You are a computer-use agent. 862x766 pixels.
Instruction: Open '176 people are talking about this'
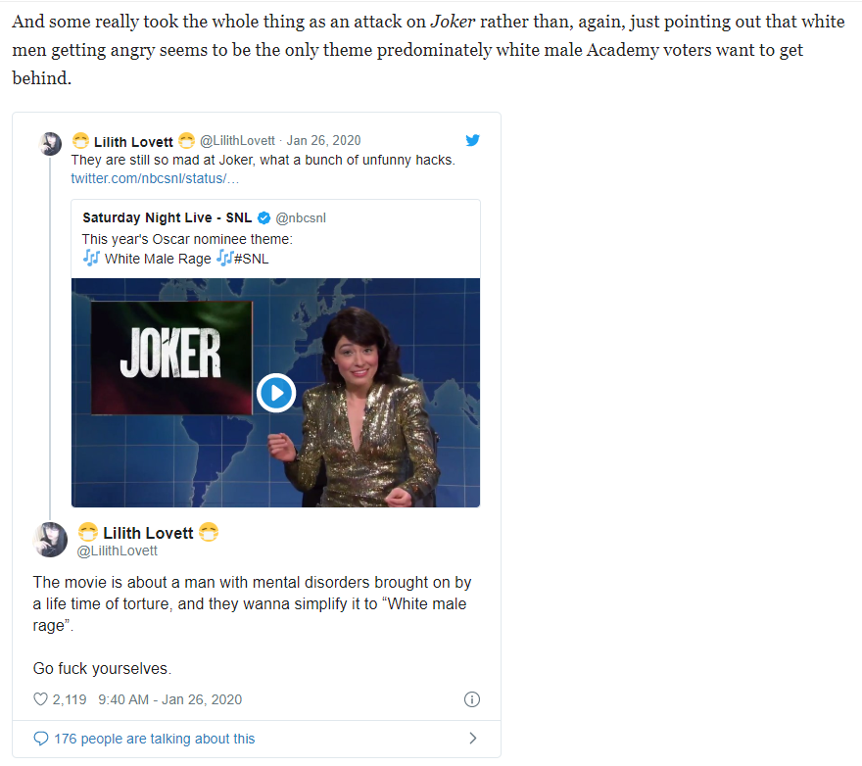[x=155, y=739]
